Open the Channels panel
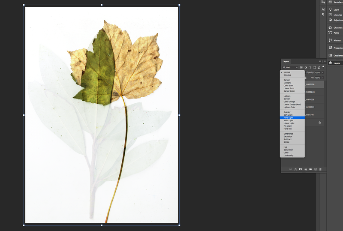The height and width of the screenshot is (231, 343). point(336,27)
